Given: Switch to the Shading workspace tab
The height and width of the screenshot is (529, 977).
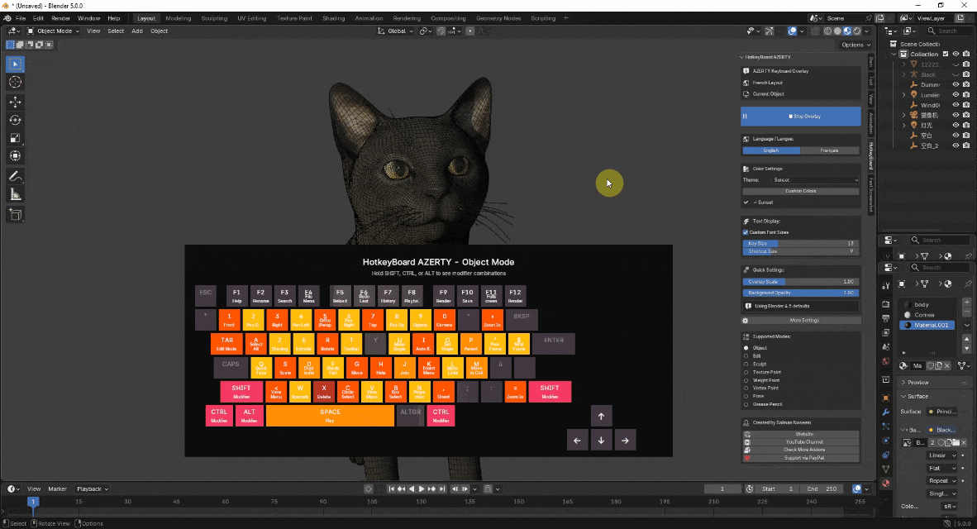Looking at the screenshot, I should tap(333, 18).
